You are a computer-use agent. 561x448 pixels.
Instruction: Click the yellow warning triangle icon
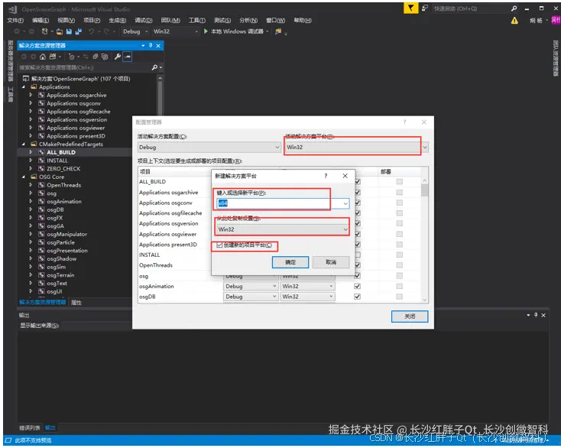pos(514,21)
